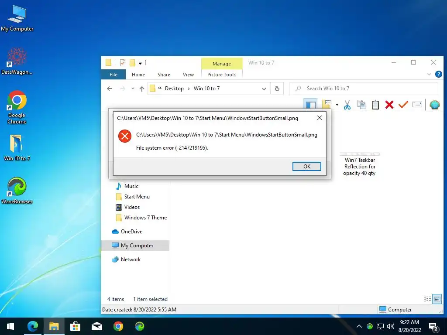
Task: Click the volume speaker tray icon
Action: 391,326
